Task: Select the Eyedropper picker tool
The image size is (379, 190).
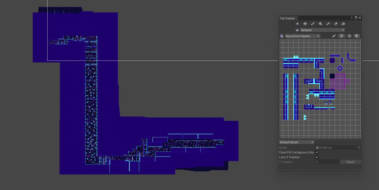Action: (328, 24)
